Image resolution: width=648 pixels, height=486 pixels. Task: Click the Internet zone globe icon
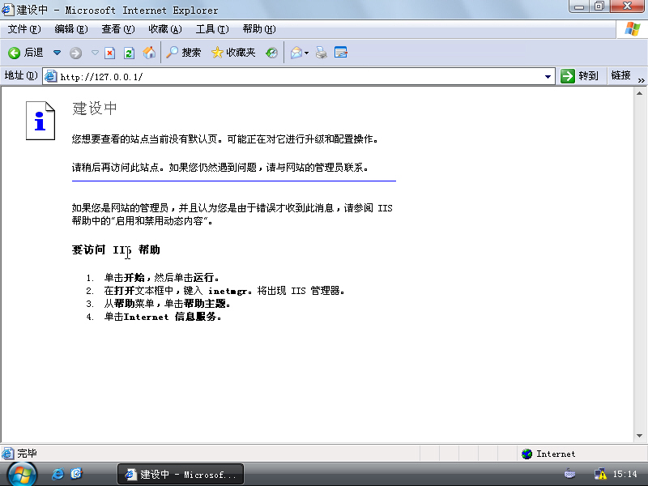(527, 454)
